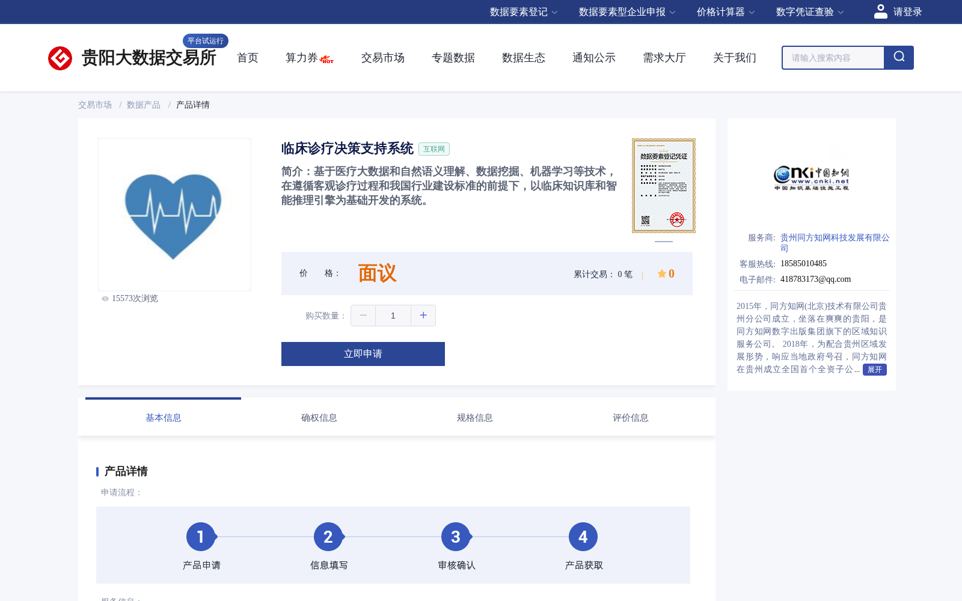Click hotline number 18585010485
Viewport: 962px width, 601px height.
tap(803, 264)
